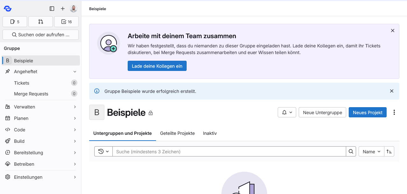The height and width of the screenshot is (194, 407).
Task: Expand the Einstellungen menu
Action: [x=41, y=177]
